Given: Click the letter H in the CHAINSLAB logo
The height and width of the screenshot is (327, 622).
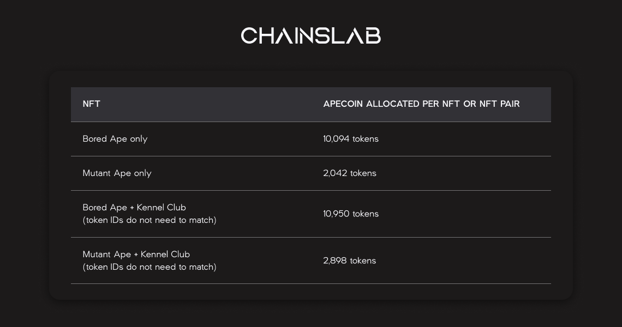Looking at the screenshot, I should [x=267, y=35].
